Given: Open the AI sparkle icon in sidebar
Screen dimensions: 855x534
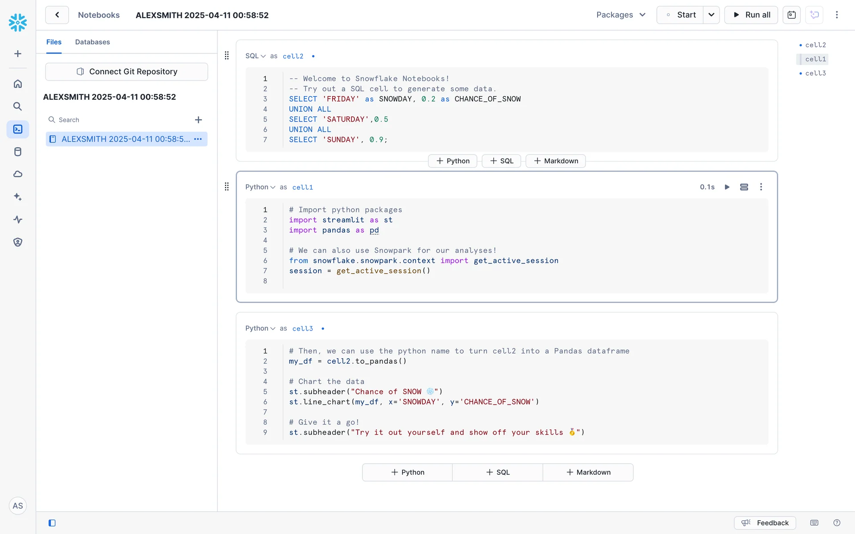Looking at the screenshot, I should pos(18,197).
